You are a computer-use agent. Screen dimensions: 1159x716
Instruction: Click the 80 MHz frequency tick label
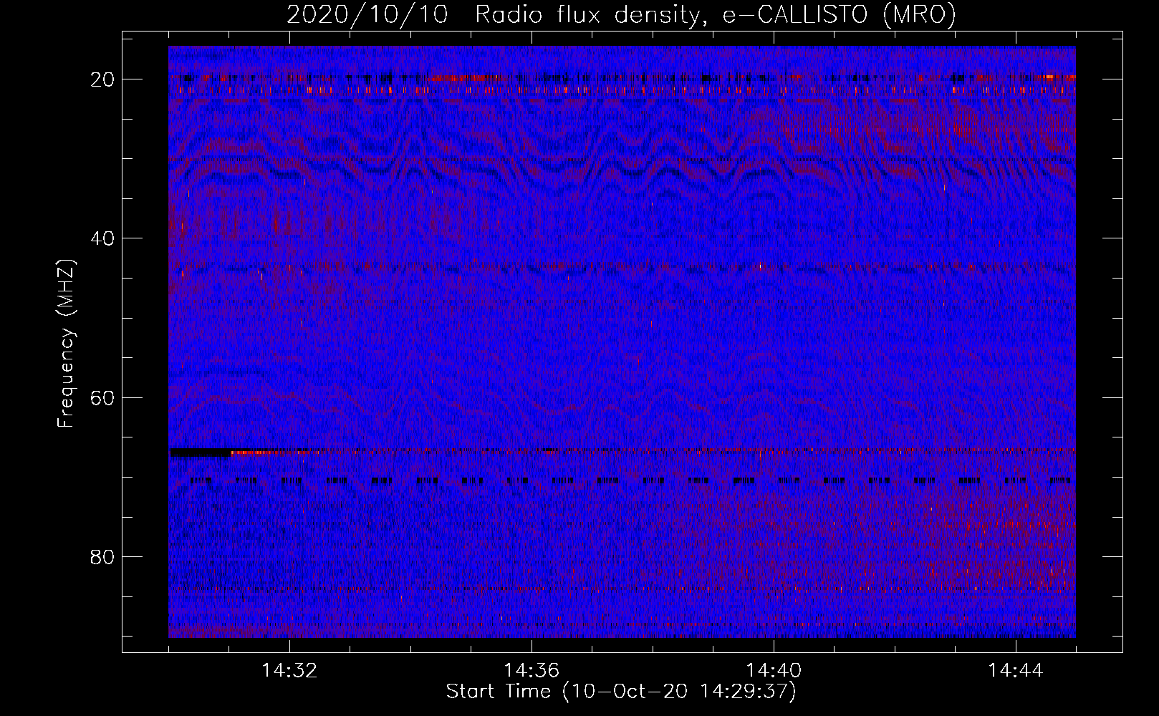point(103,556)
